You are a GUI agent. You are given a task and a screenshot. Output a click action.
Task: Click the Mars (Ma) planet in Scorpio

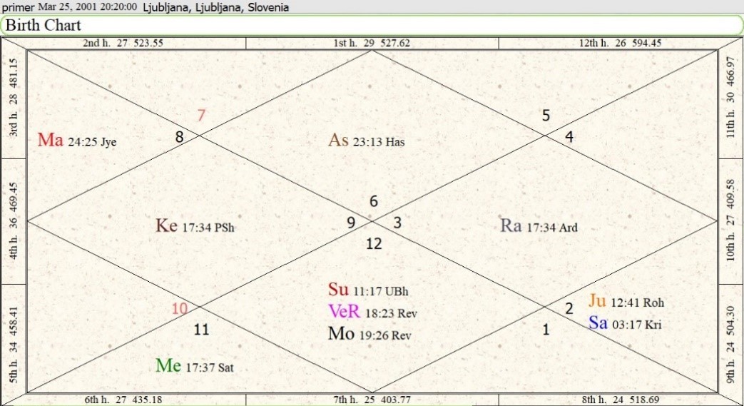tap(51, 141)
